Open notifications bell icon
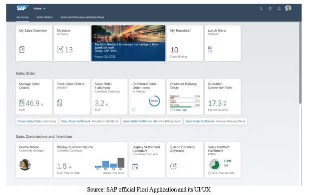This screenshot has height=195, width=312. point(279,8)
